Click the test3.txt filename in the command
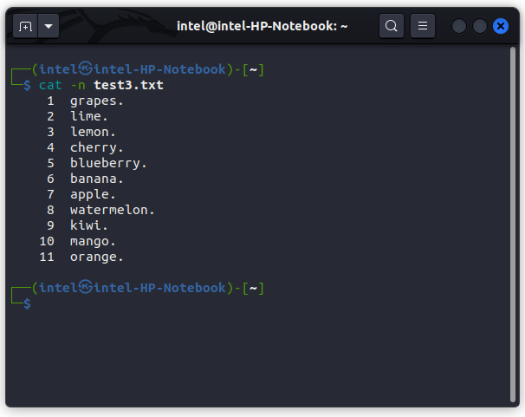Screen dimensions: 525x417 pos(128,85)
